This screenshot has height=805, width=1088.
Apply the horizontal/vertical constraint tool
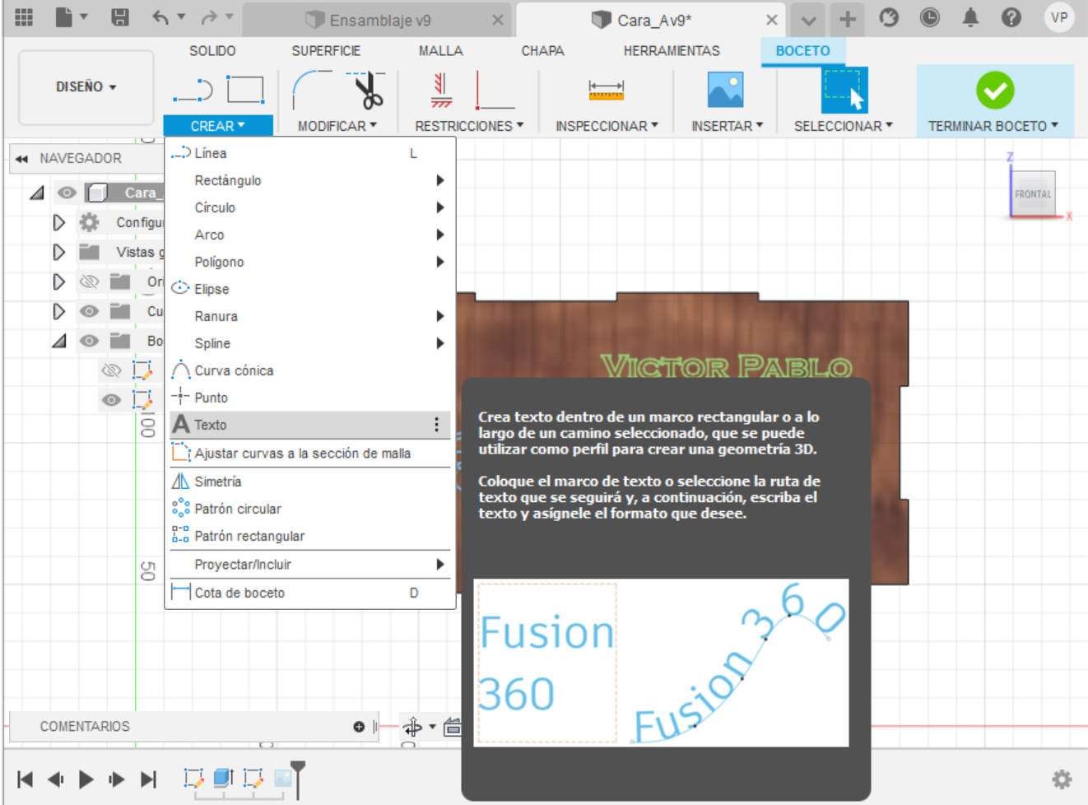(442, 90)
